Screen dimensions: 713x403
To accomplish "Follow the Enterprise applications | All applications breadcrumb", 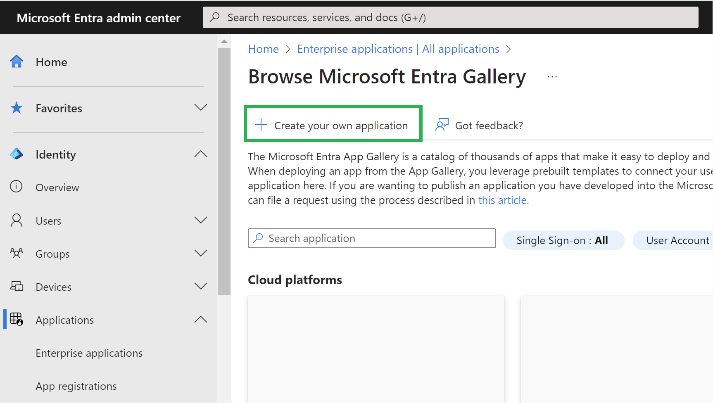I will (398, 49).
